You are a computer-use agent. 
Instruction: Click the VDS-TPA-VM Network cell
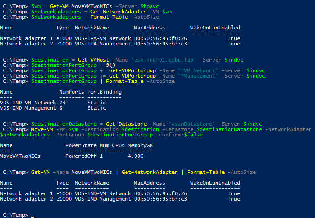point(103,38)
